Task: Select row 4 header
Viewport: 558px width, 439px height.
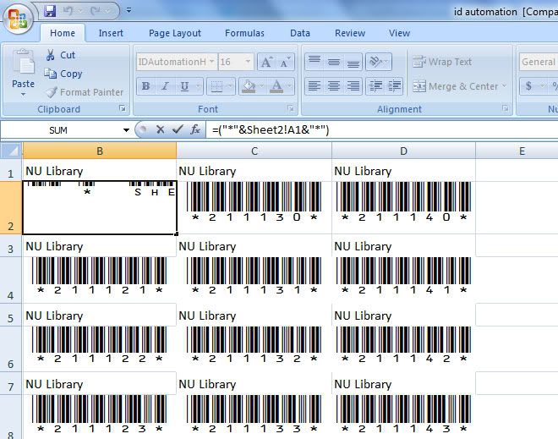Action: pos(11,279)
